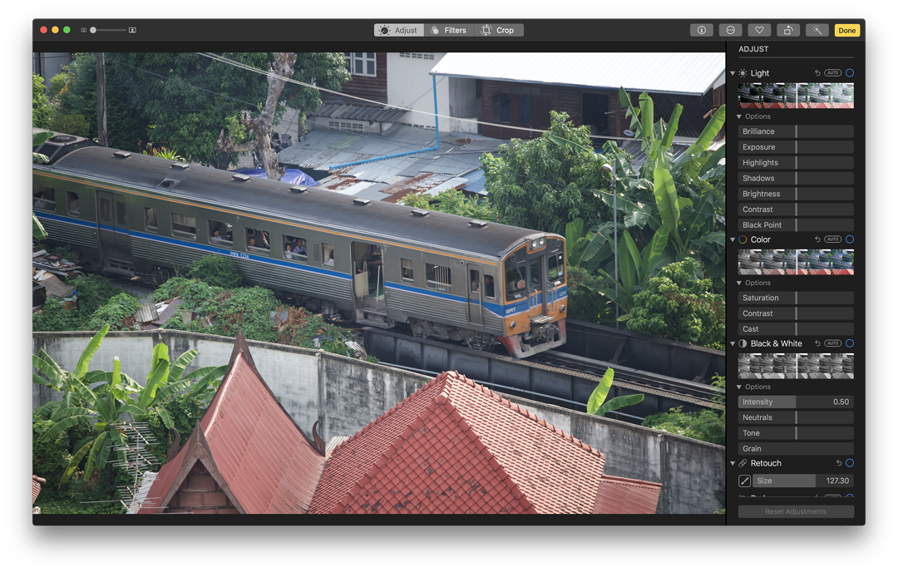Undo Color adjustments with revert arrow
This screenshot has height=572, width=898.
click(817, 239)
